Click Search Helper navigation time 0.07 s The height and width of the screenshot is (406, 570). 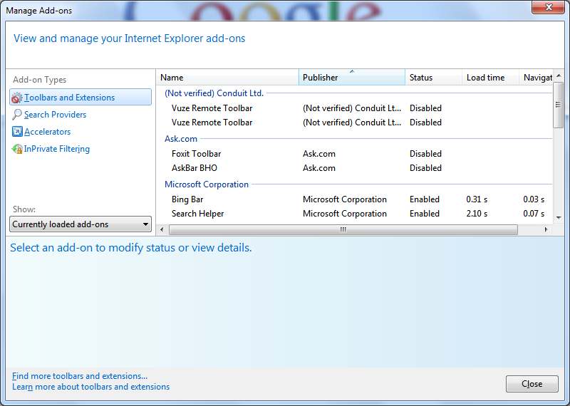[x=534, y=214]
